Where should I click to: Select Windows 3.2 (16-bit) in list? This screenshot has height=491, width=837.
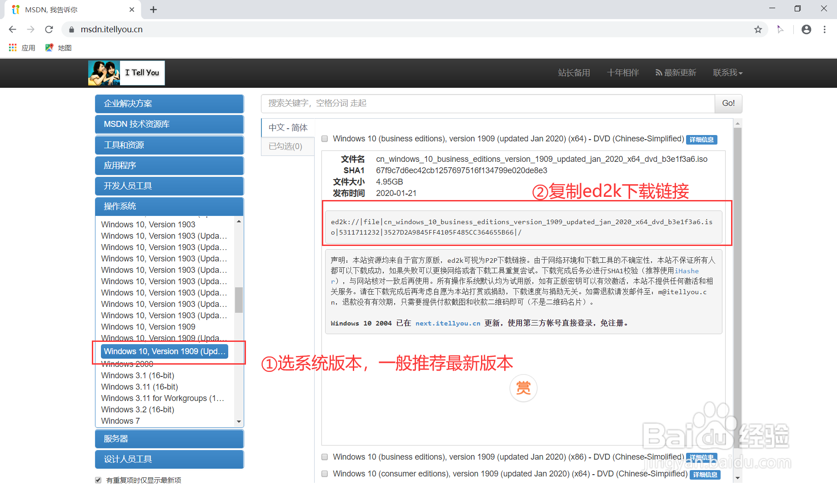pos(138,410)
